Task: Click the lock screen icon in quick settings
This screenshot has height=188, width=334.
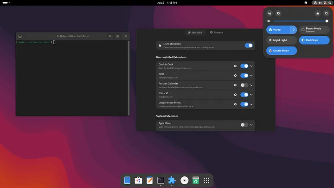Action: 318,13
